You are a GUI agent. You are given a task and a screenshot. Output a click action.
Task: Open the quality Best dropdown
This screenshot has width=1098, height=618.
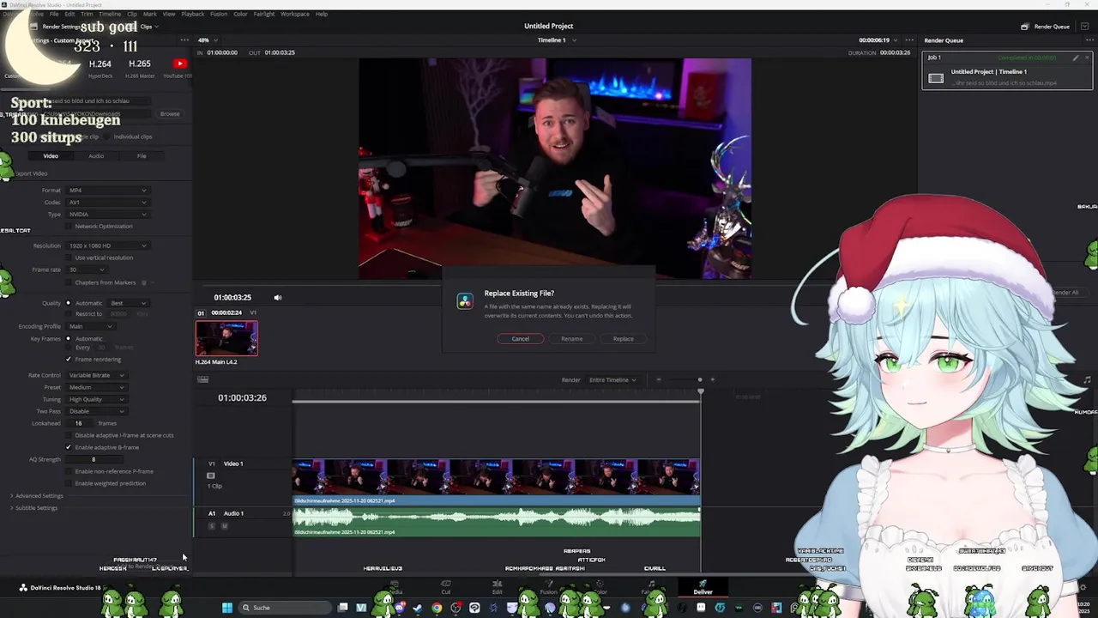[x=129, y=303]
